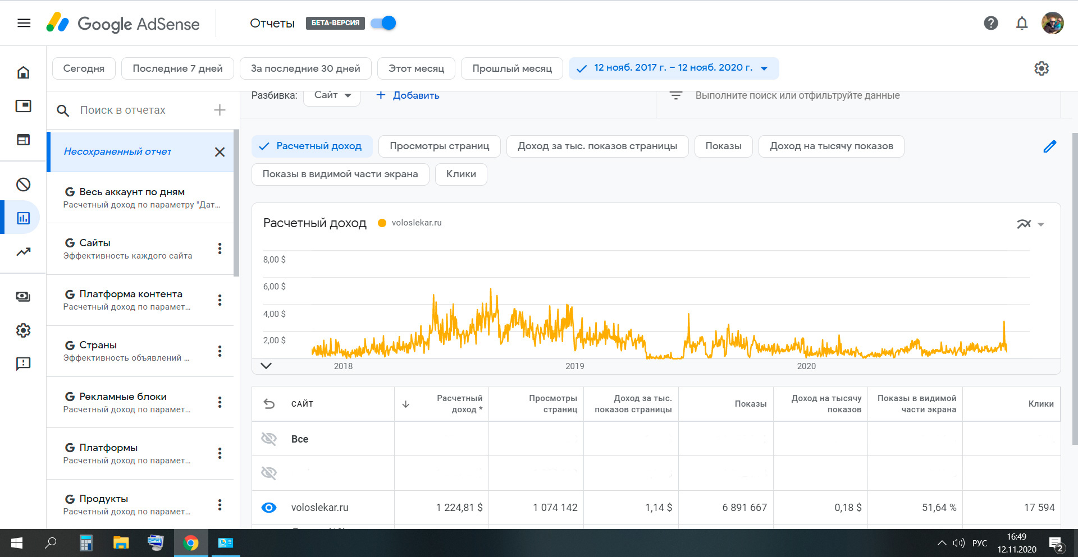1078x557 pixels.
Task: Click the "Последние 7 дней" button
Action: [177, 68]
